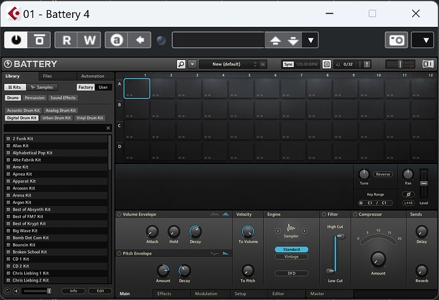Image resolution: width=439 pixels, height=300 pixels.
Task: Click the copy settings arrow icon
Action: coord(140,40)
